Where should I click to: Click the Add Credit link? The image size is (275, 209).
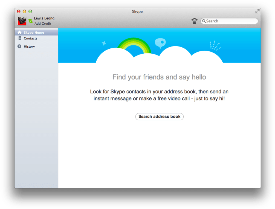[x=43, y=24]
